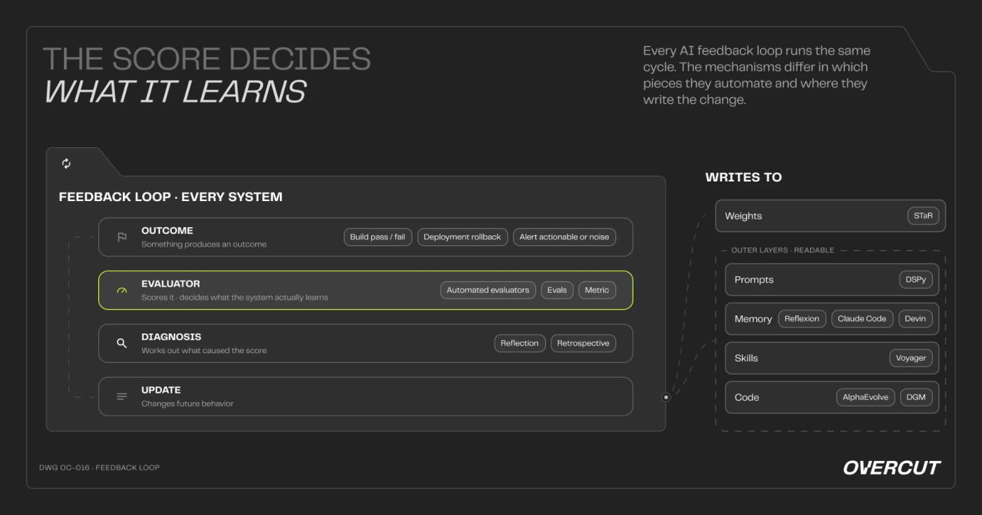Select the Automated evaluators chip

click(488, 290)
